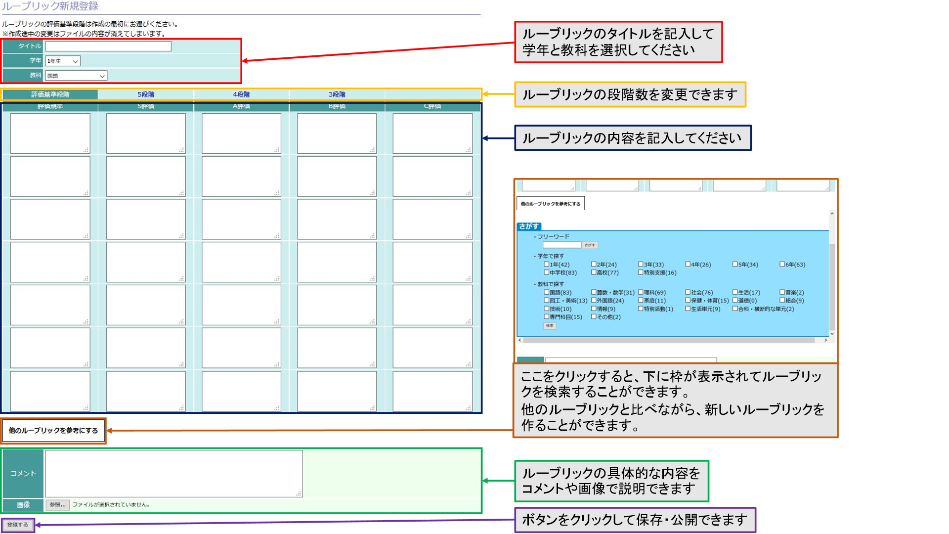Screen dimensions: 949x534
Task: Select the 3段階 rubric scale link
Action: click(x=337, y=94)
